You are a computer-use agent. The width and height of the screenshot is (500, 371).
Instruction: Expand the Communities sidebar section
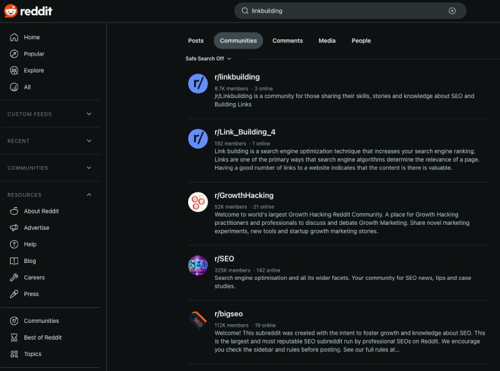coord(50,168)
